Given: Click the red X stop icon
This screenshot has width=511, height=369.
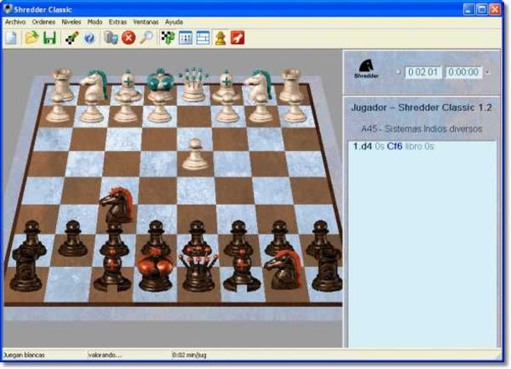Looking at the screenshot, I should coord(128,38).
